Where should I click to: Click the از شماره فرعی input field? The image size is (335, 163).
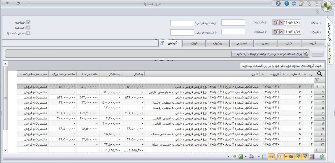(182, 23)
